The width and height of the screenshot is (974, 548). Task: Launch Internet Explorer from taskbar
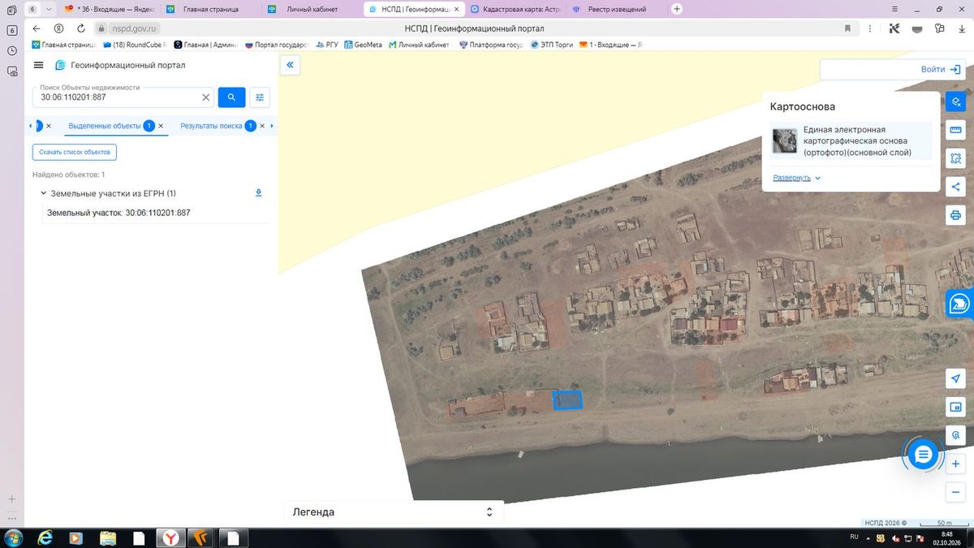point(45,538)
